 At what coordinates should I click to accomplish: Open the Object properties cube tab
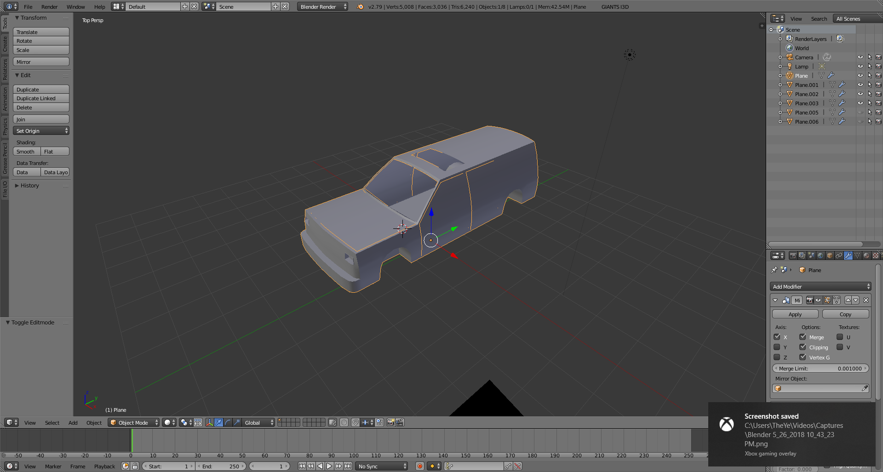(x=830, y=256)
